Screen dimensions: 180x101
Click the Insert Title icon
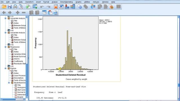(50, 12)
